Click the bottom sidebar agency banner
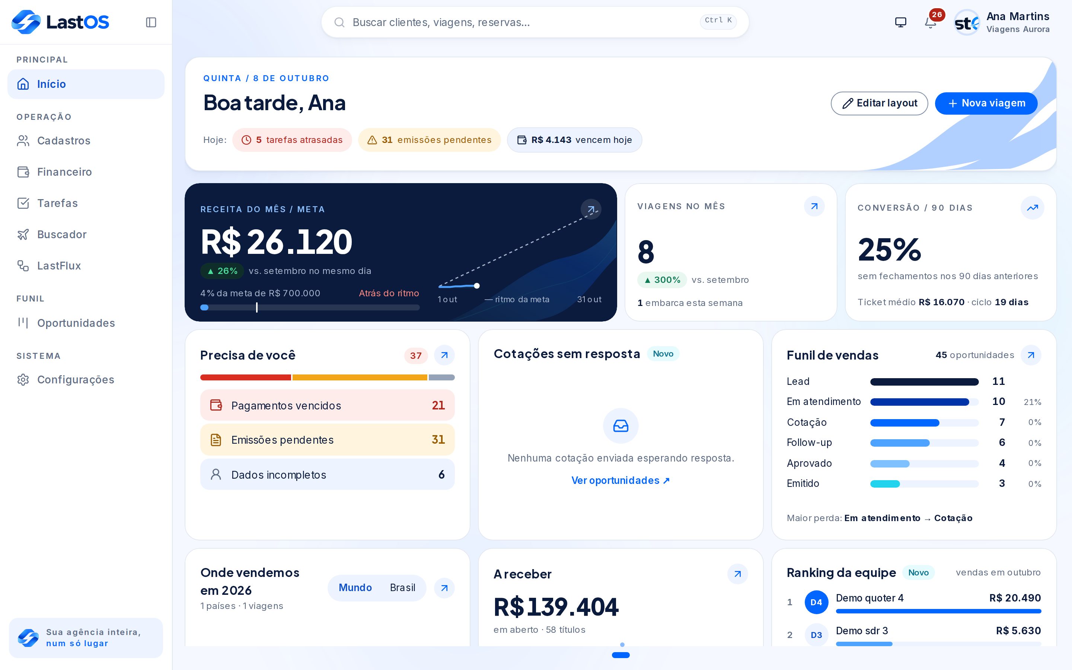The image size is (1072, 670). (x=86, y=638)
